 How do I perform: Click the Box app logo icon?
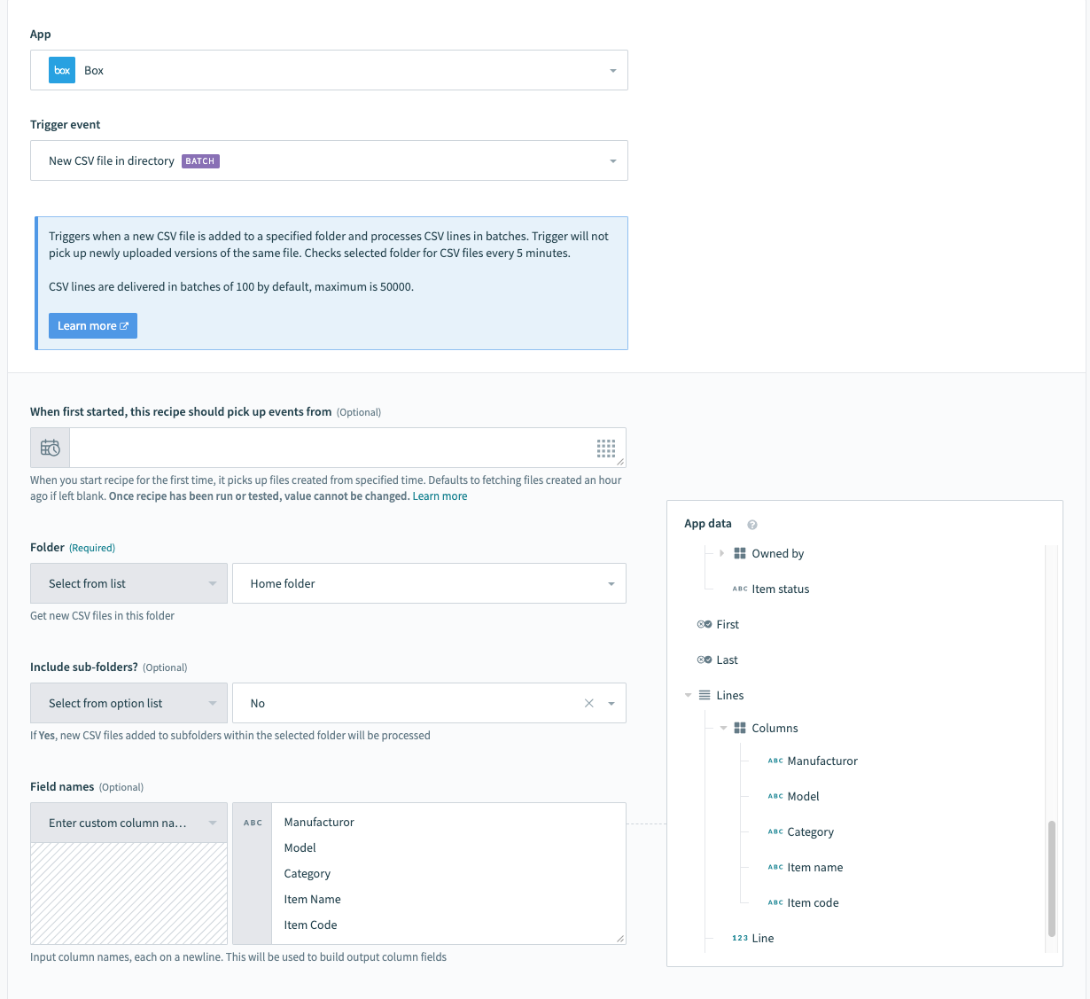[x=62, y=70]
